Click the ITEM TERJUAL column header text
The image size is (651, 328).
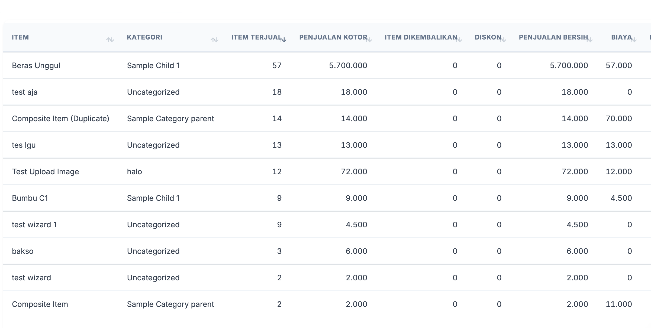click(256, 37)
